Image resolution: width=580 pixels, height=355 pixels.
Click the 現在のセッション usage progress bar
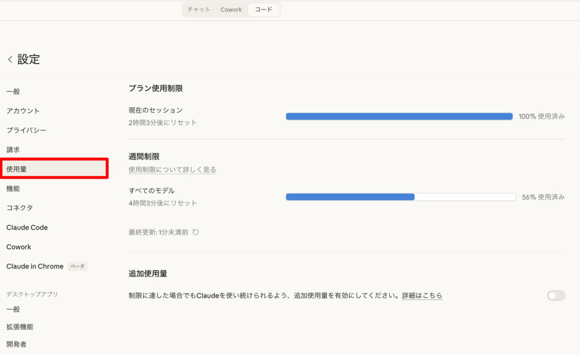399,116
